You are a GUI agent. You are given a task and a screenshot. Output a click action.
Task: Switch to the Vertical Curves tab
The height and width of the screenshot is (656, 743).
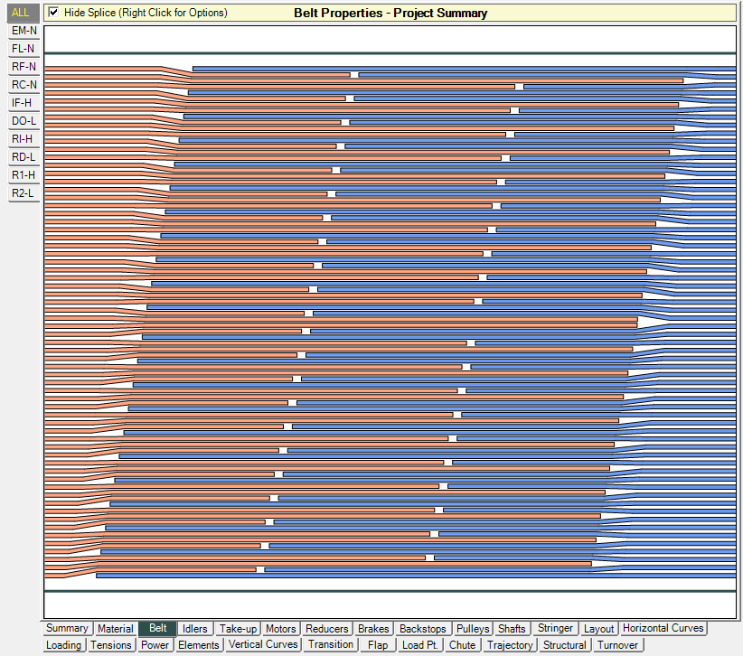263,645
